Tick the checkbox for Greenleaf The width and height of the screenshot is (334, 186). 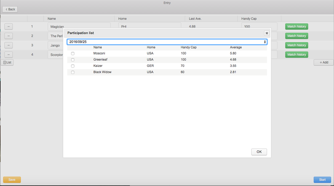(x=73, y=60)
